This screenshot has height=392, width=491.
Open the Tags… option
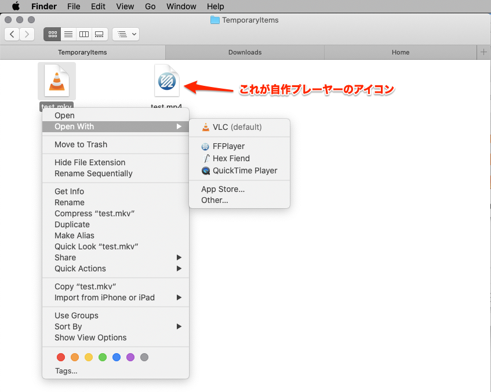click(66, 371)
